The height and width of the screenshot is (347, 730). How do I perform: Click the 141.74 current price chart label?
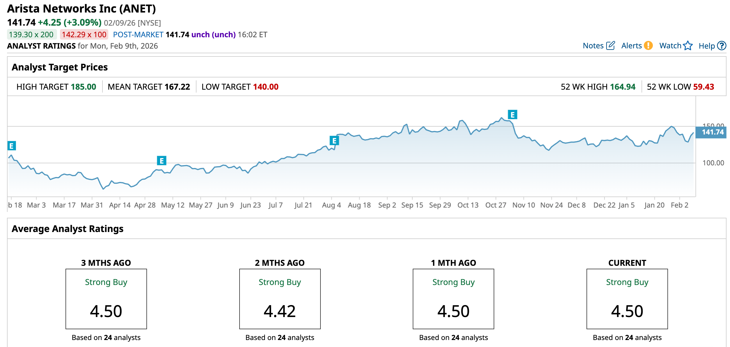[x=712, y=132]
